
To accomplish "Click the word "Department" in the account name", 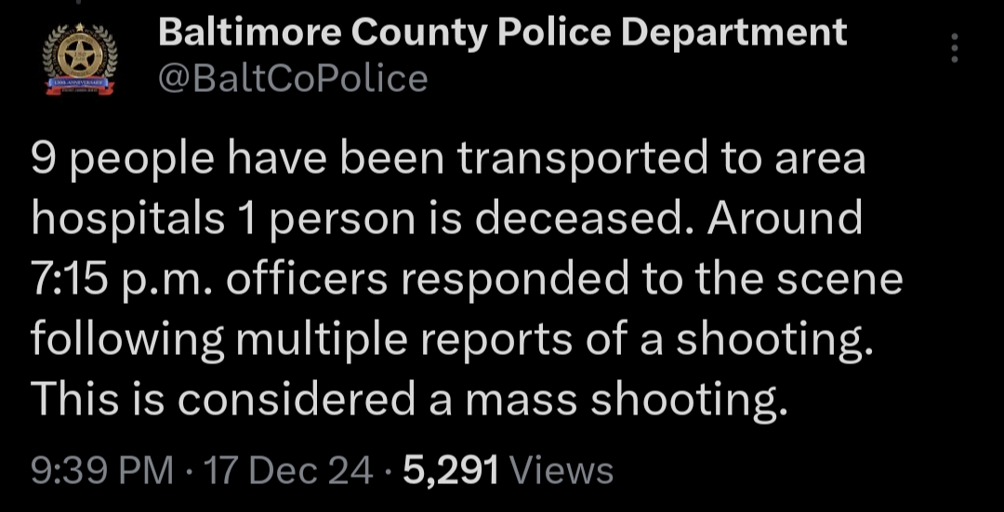I will coord(733,33).
